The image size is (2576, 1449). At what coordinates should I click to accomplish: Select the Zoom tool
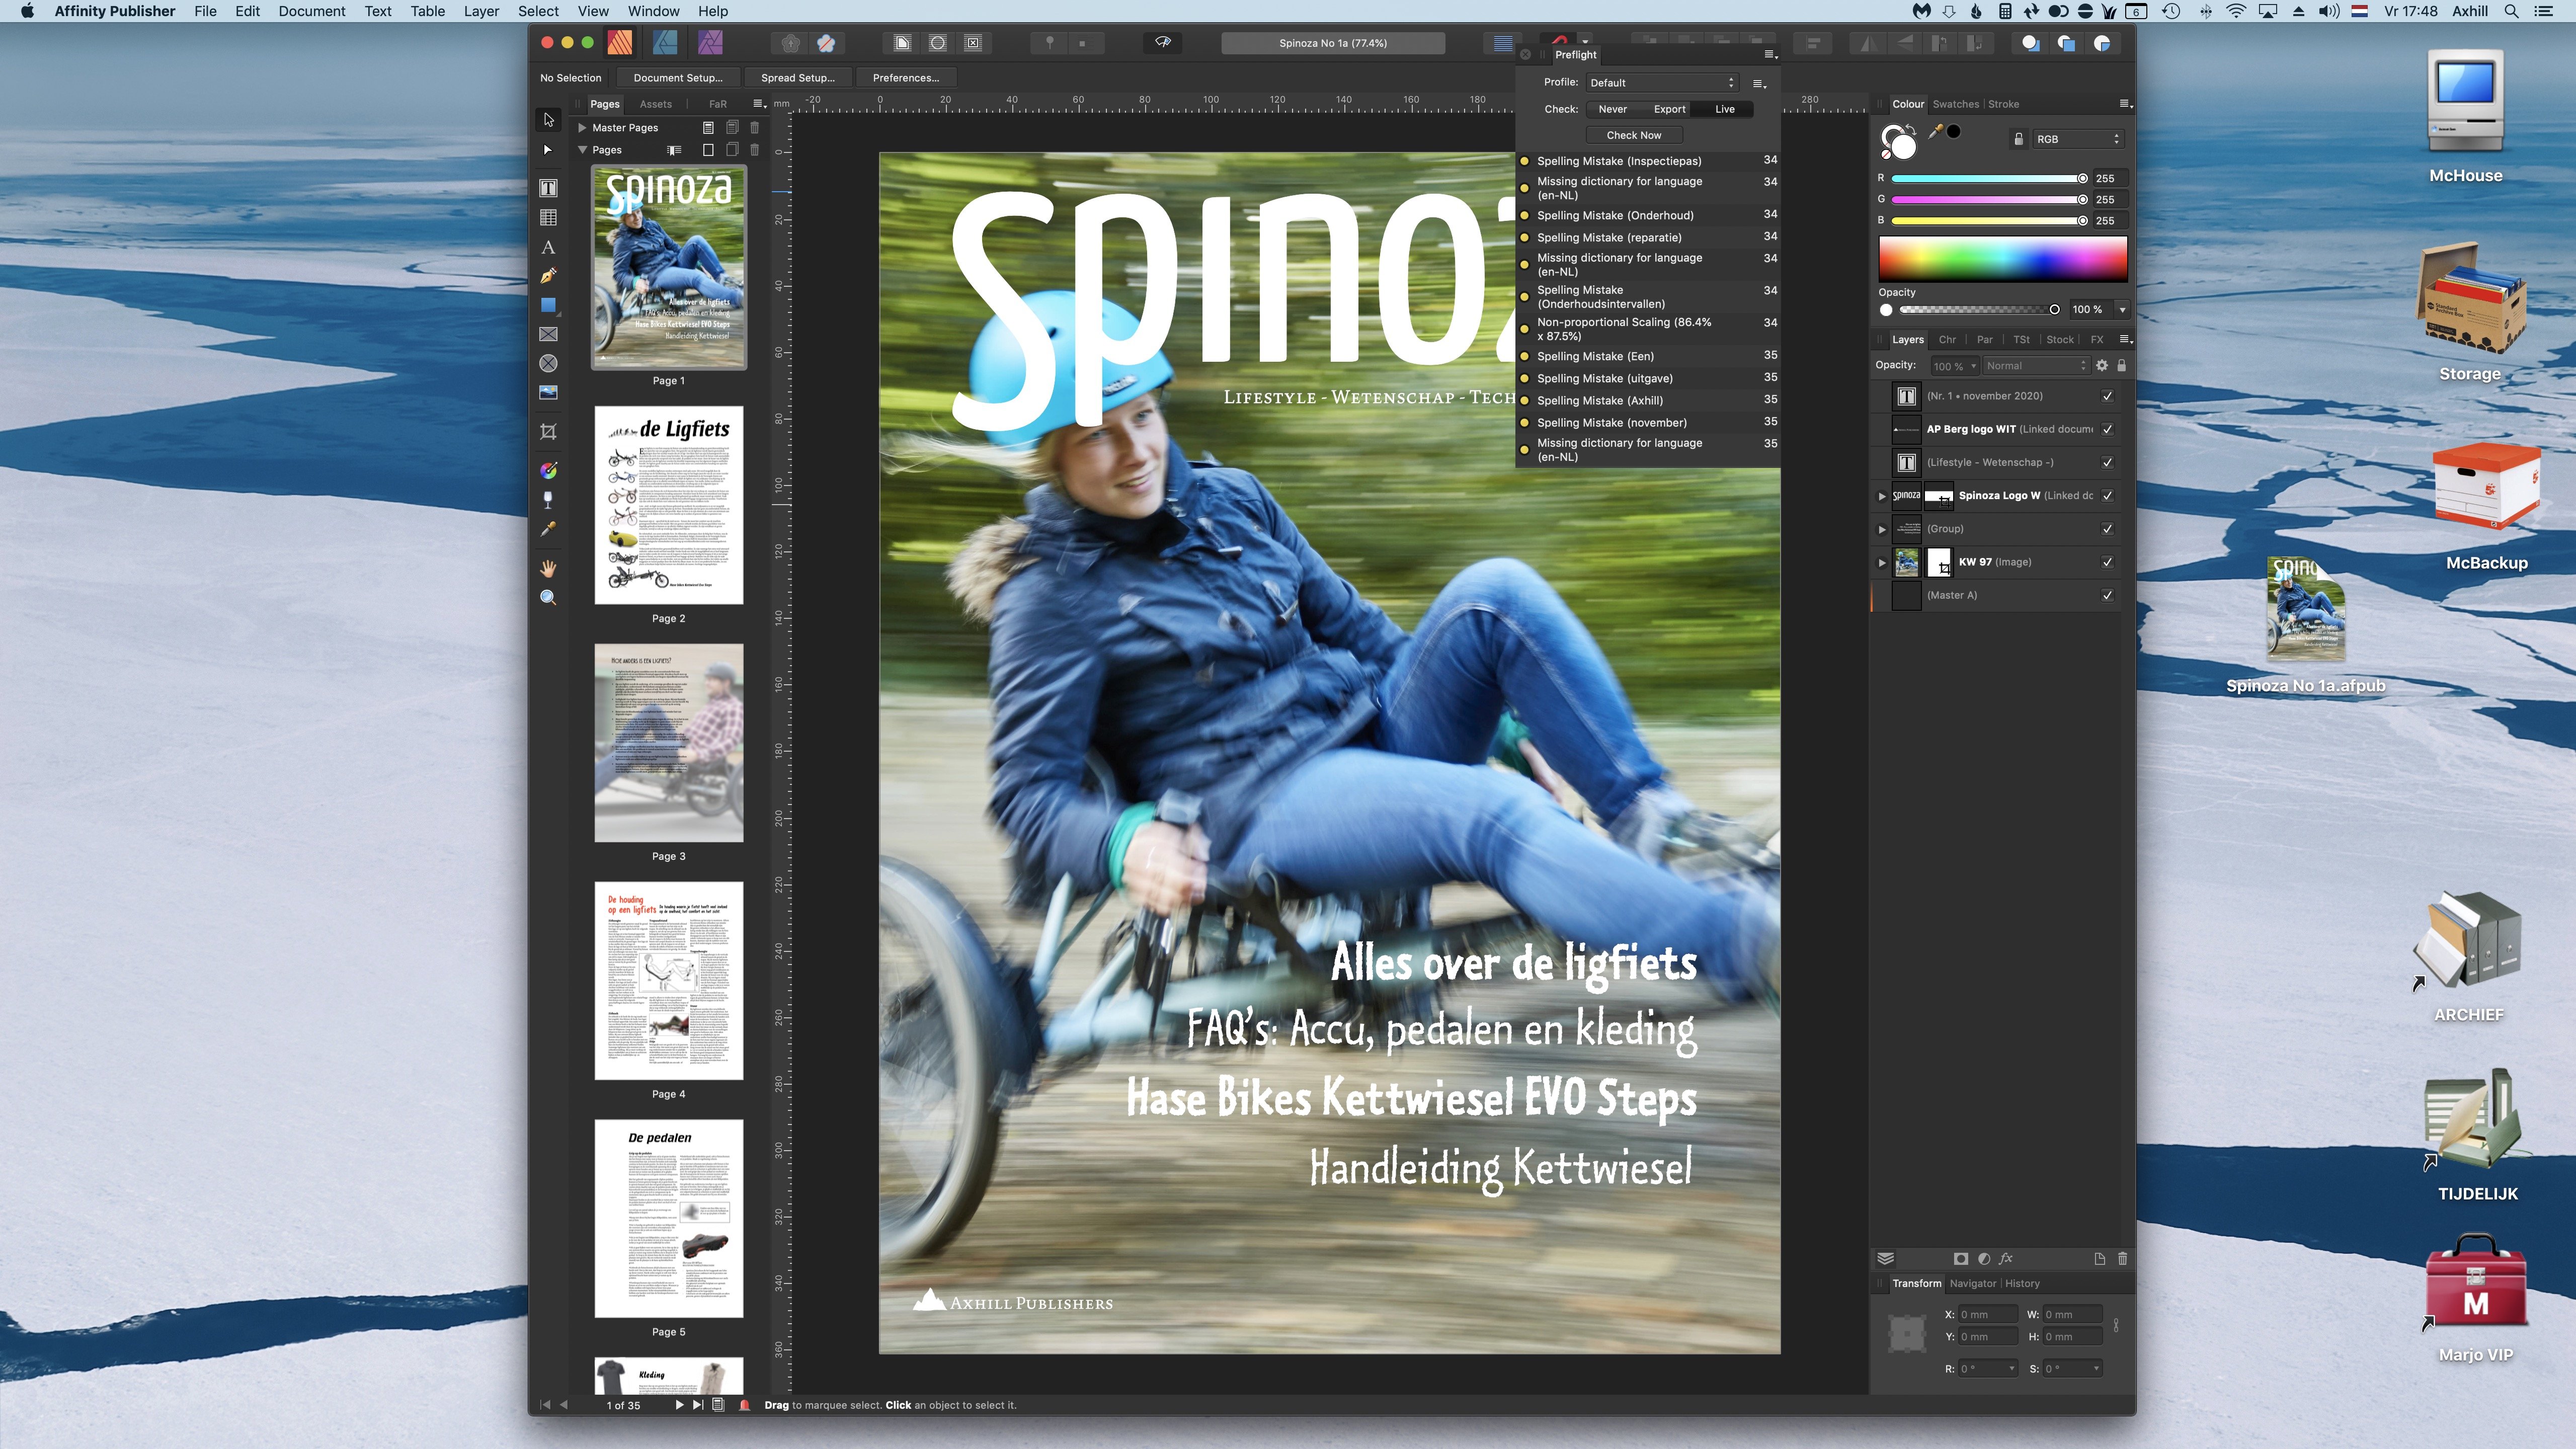[x=548, y=597]
